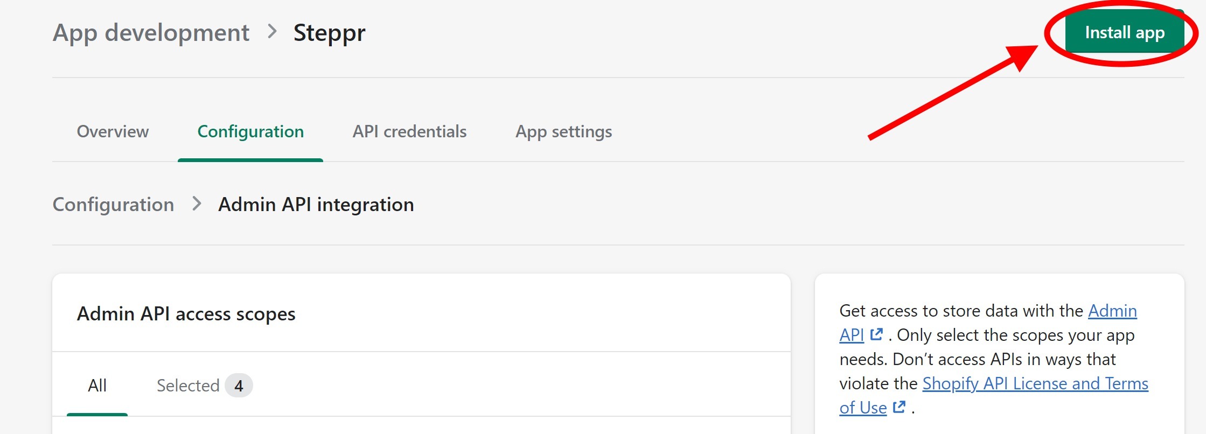Click the green Install app button

point(1124,32)
